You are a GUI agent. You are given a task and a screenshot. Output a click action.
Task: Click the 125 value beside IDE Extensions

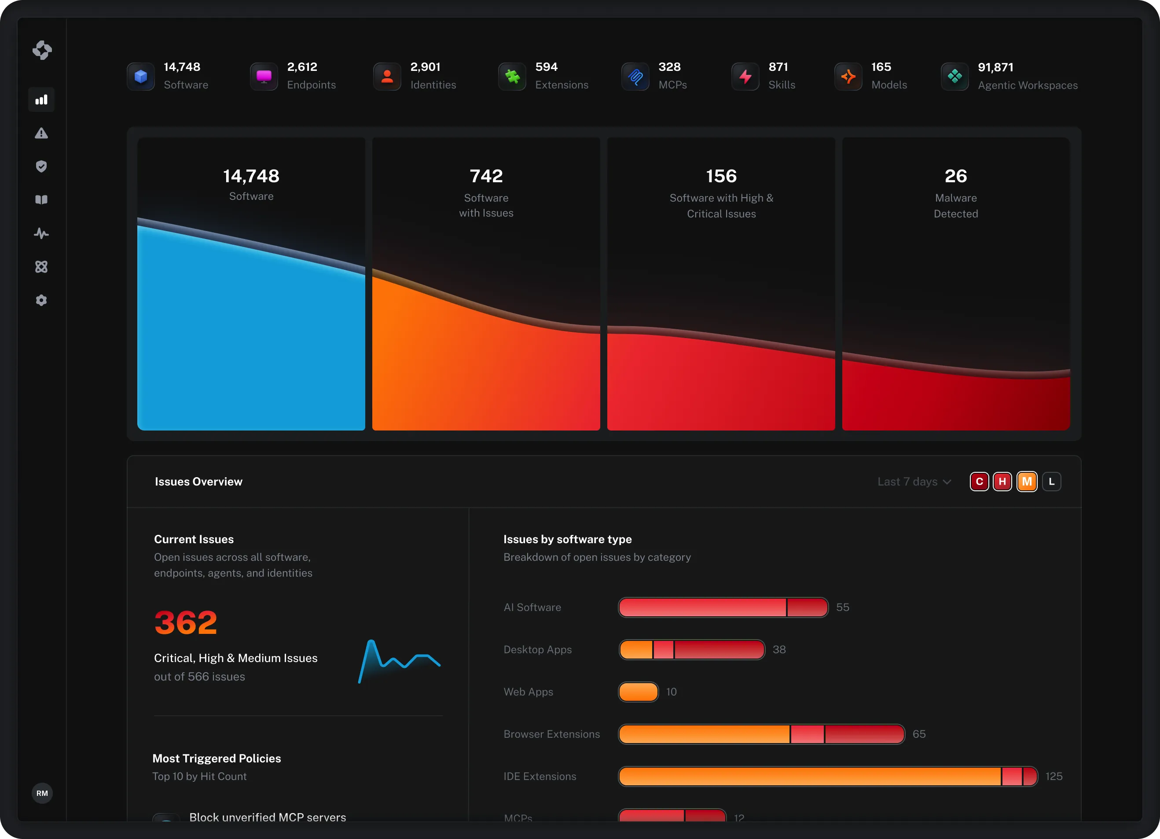click(1054, 776)
